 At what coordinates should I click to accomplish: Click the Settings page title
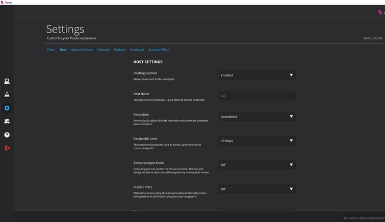[x=65, y=30]
